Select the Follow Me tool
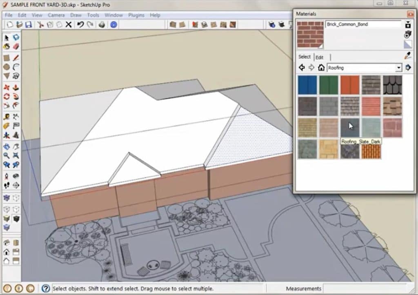This screenshot has width=418, height=295. 16,96
